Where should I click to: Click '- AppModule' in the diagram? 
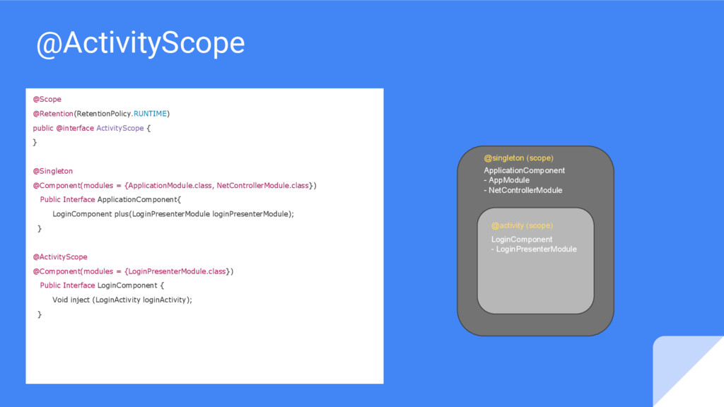pyautogui.click(x=506, y=180)
